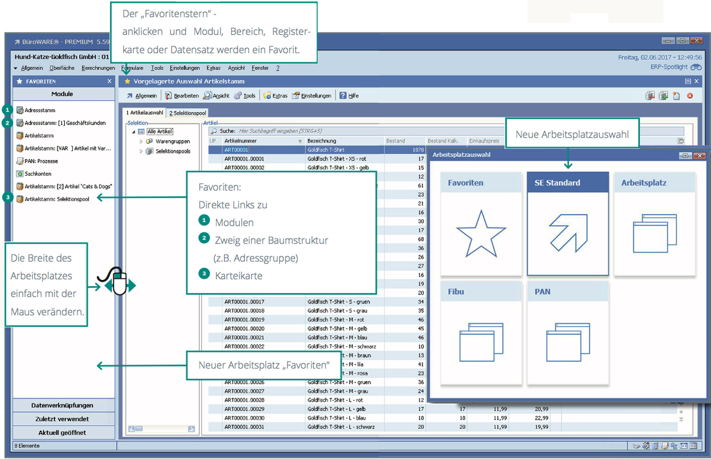
Task: Open the PAN workspace tile
Action: click(x=568, y=342)
